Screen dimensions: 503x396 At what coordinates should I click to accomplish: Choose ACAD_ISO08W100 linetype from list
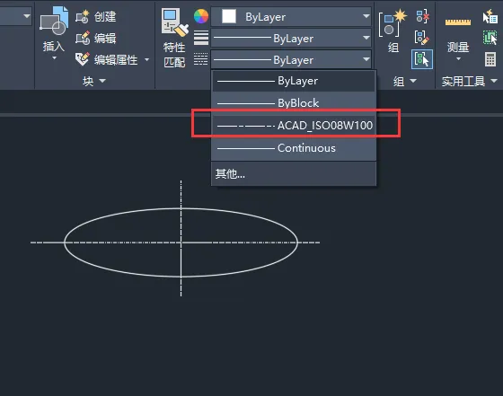(294, 126)
